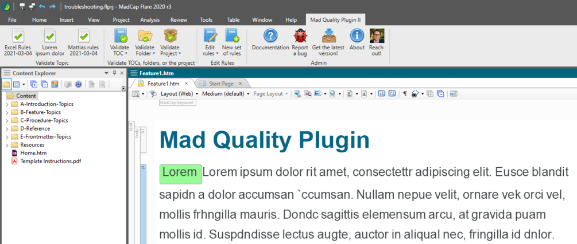Click MadCap Flare logo in title bar
This screenshot has width=577, height=244.
point(6,6)
